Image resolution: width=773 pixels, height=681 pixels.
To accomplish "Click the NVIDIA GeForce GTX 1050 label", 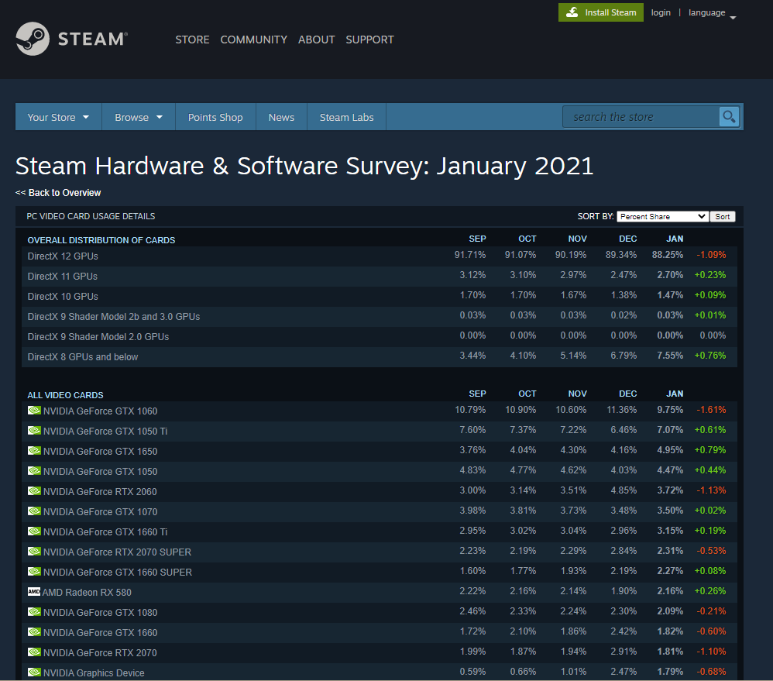I will tap(100, 472).
